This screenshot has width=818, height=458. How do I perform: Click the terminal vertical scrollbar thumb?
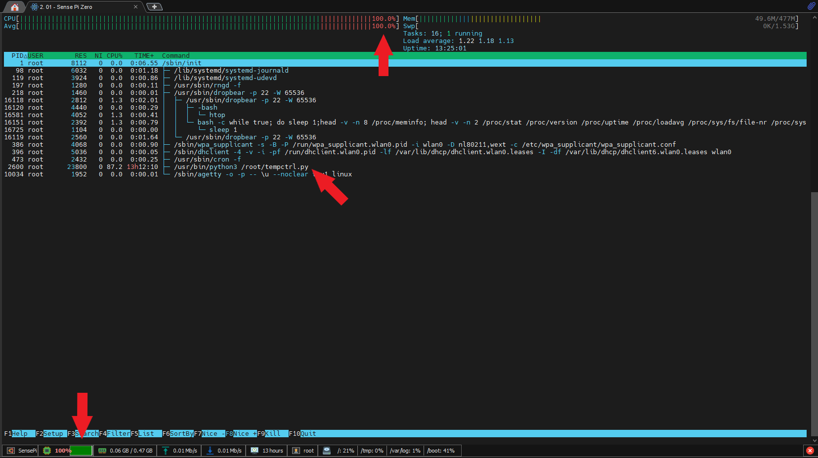[x=814, y=314]
